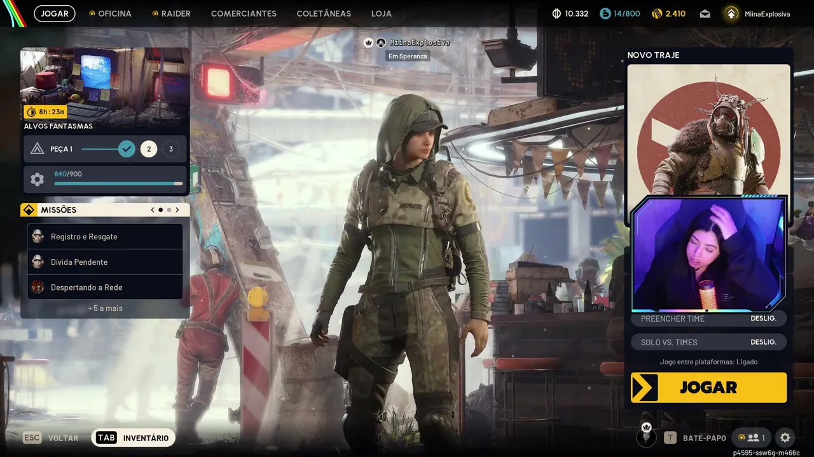Click the portrait icon beside Despertando a Rede

(x=38, y=288)
